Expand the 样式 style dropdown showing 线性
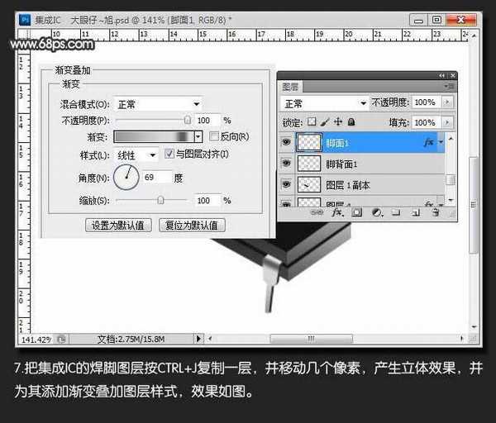Image resolution: width=496 pixels, height=423 pixels. [137, 154]
